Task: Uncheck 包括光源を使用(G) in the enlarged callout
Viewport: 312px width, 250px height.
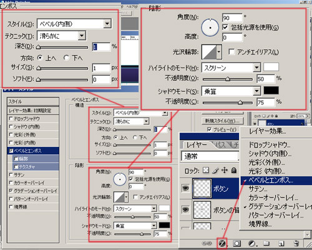Action: click(225, 27)
